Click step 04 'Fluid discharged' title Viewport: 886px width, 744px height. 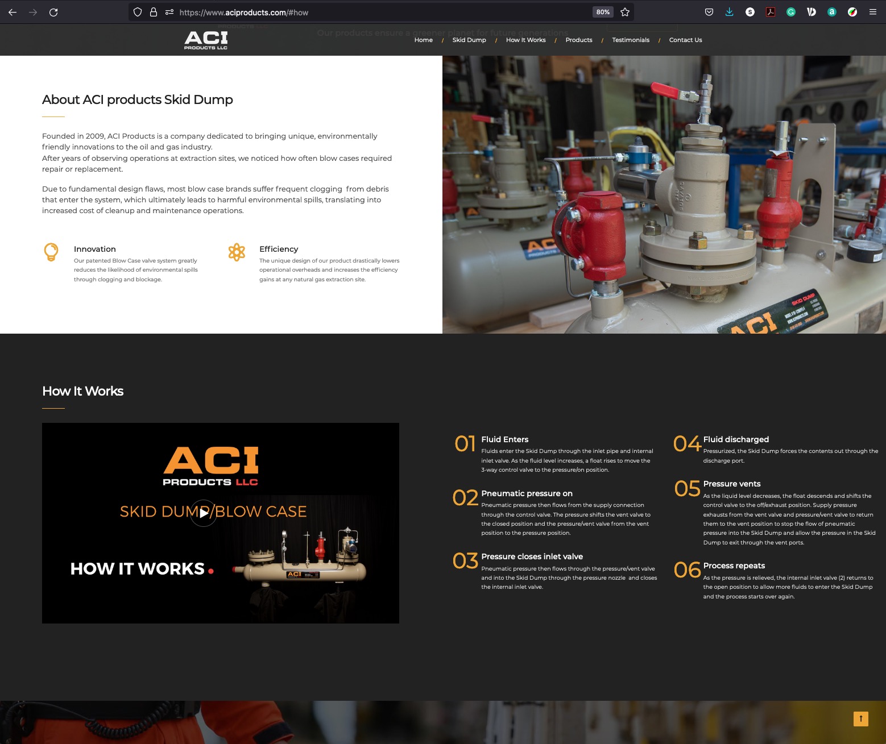(x=736, y=439)
